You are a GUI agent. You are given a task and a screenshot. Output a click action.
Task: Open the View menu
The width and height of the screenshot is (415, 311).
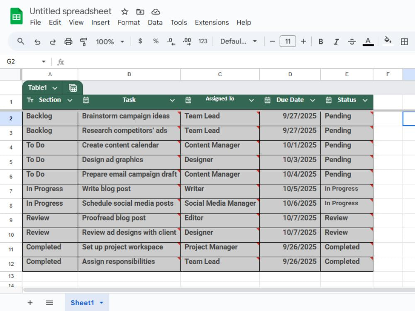coord(76,22)
